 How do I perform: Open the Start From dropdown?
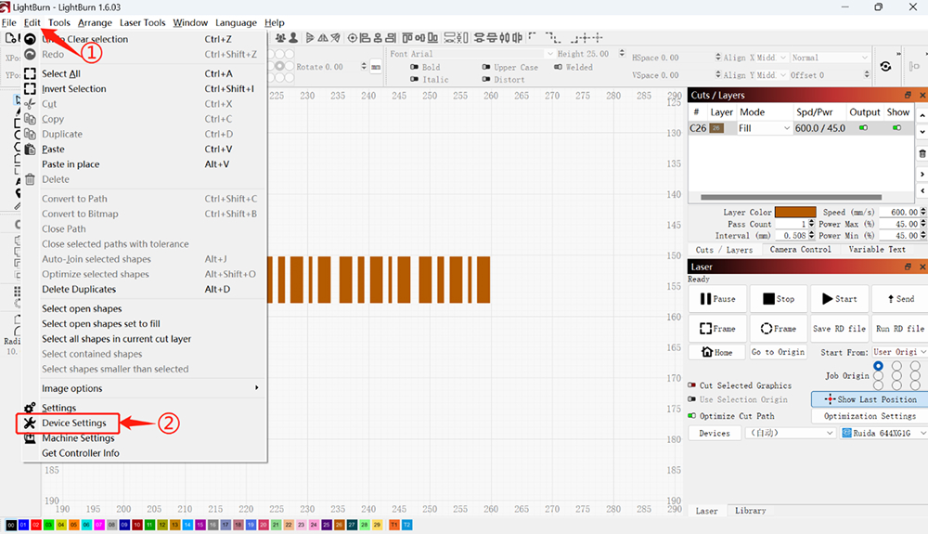897,352
